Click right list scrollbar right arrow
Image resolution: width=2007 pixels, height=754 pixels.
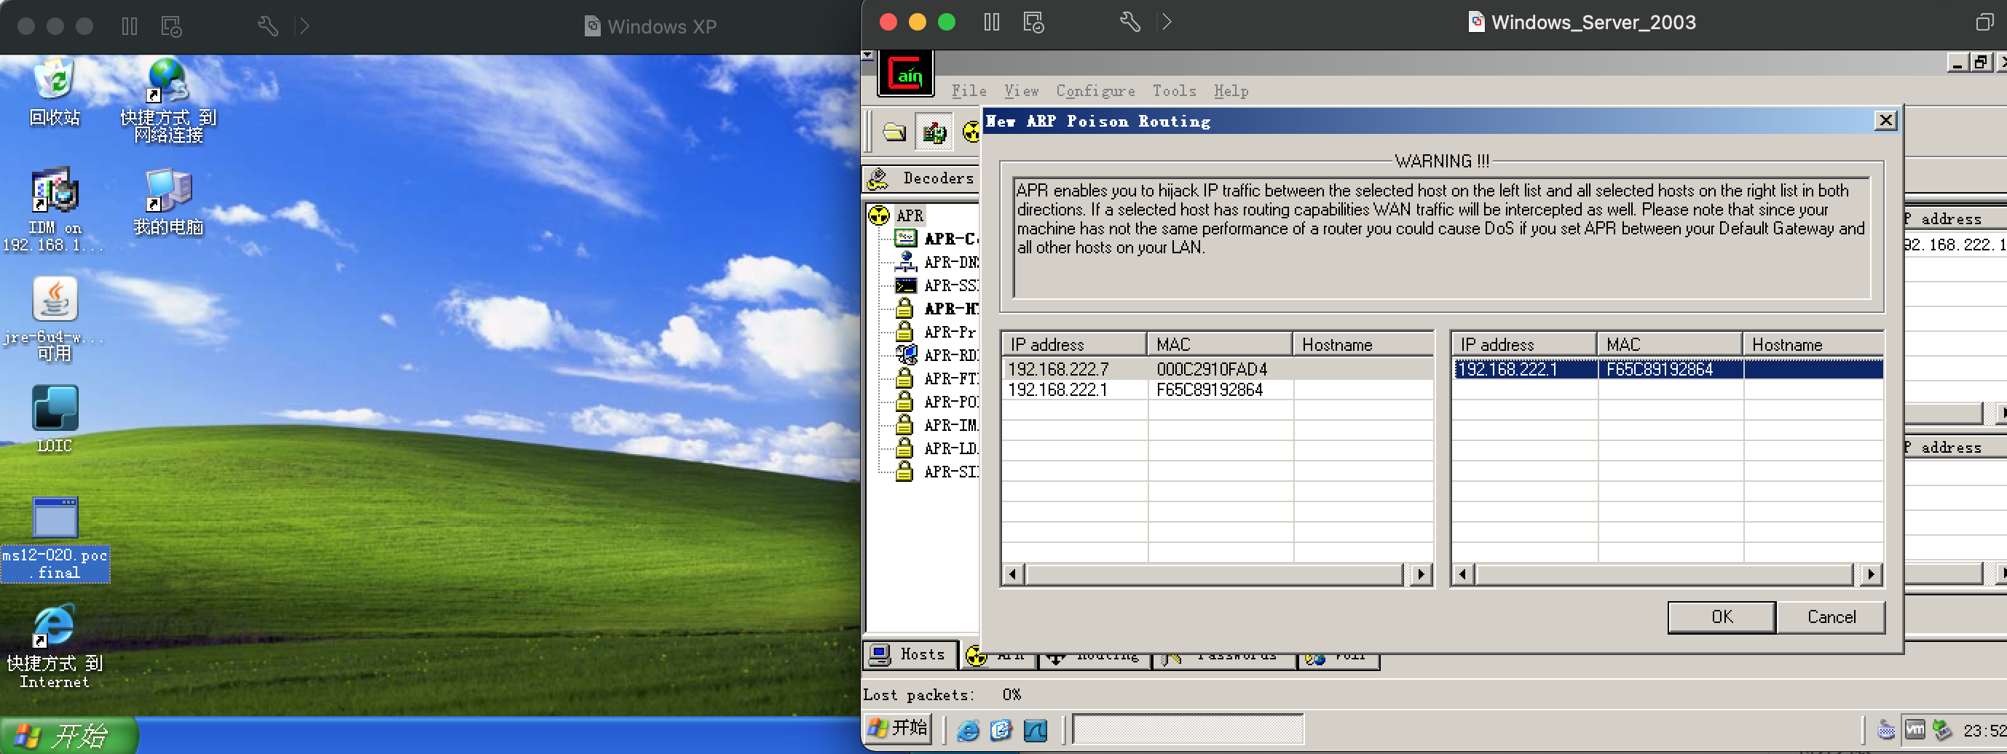point(1872,575)
